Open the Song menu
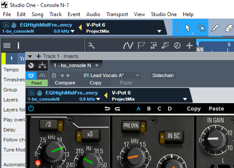 point(37,14)
